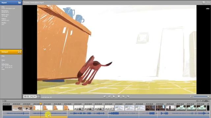Step forward one frame
This screenshot has width=211, height=118.
pos(123,96)
